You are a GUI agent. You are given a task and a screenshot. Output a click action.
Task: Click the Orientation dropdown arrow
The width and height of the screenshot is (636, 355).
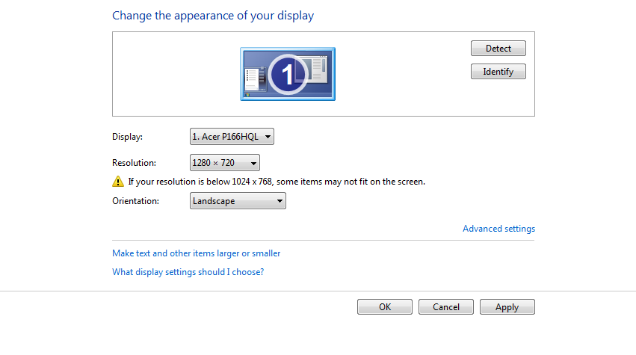pyautogui.click(x=280, y=201)
